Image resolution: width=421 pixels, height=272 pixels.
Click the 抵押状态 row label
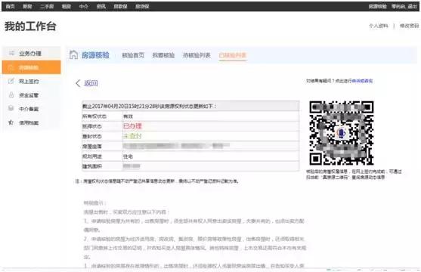[91, 126]
